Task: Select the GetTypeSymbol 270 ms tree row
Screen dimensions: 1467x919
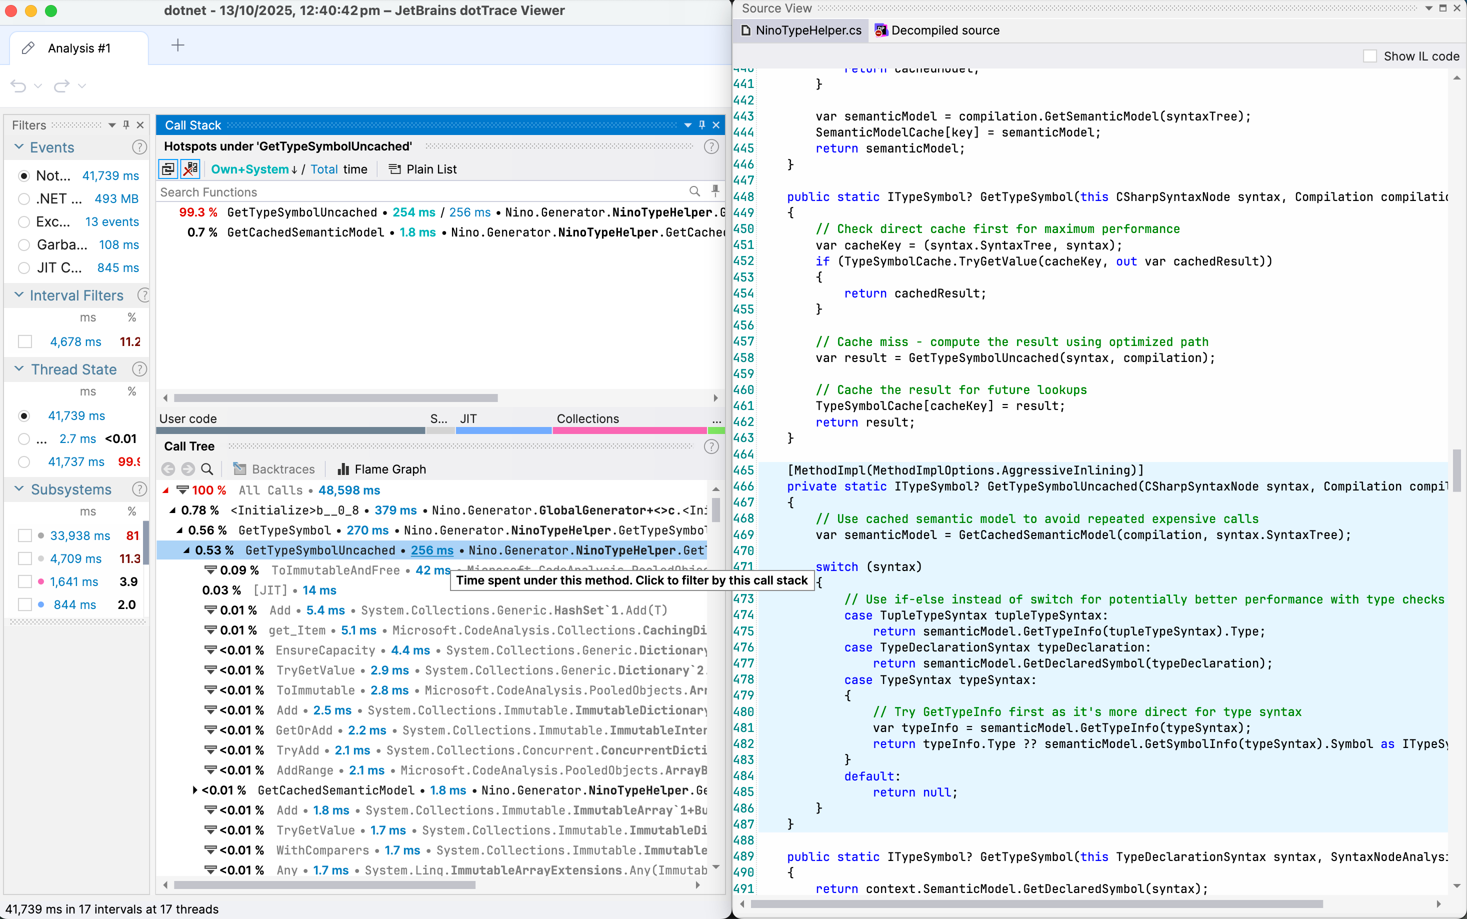Action: (x=431, y=530)
